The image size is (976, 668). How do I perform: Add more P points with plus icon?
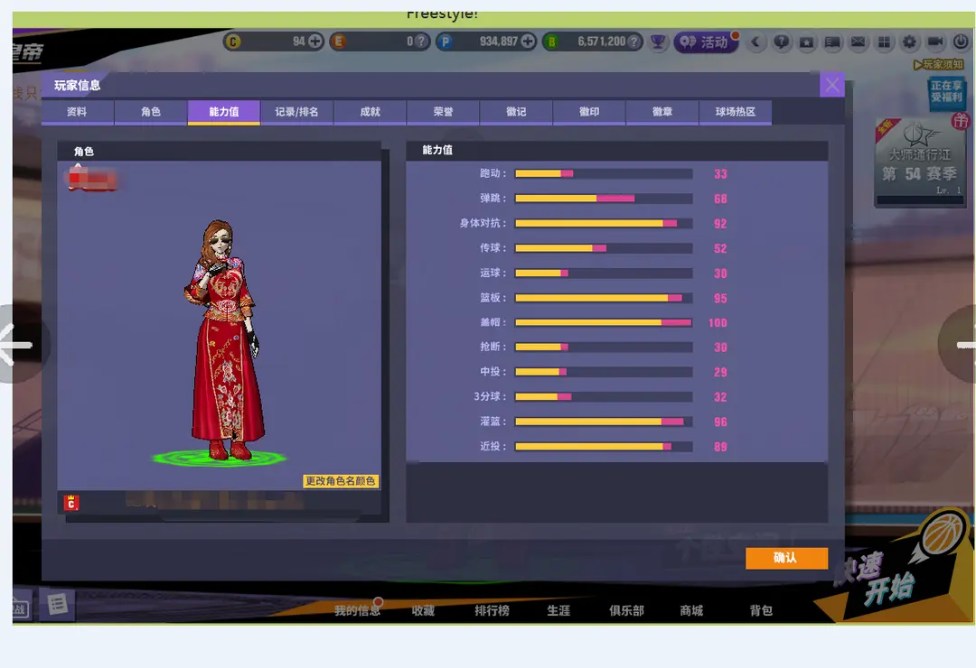point(528,42)
